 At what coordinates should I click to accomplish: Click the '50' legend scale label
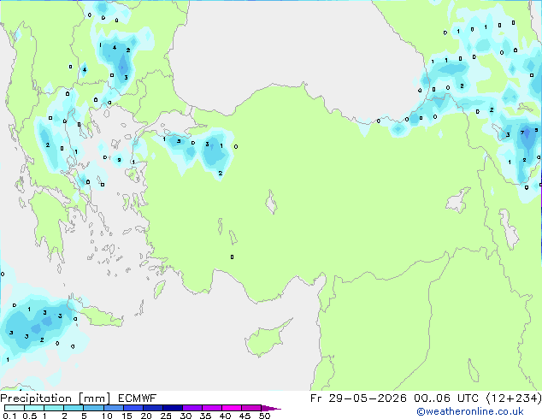point(264,416)
